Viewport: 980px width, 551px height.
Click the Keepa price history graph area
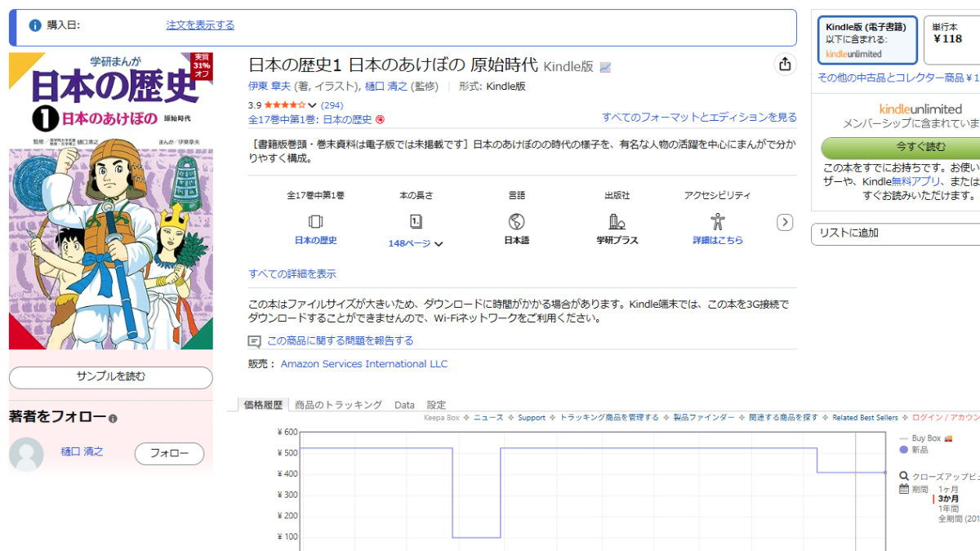(x=572, y=490)
